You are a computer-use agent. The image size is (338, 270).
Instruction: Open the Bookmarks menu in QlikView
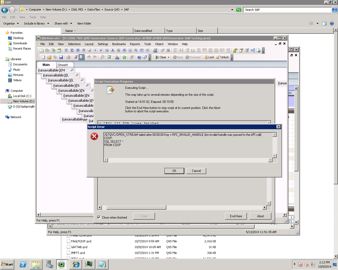[119, 44]
